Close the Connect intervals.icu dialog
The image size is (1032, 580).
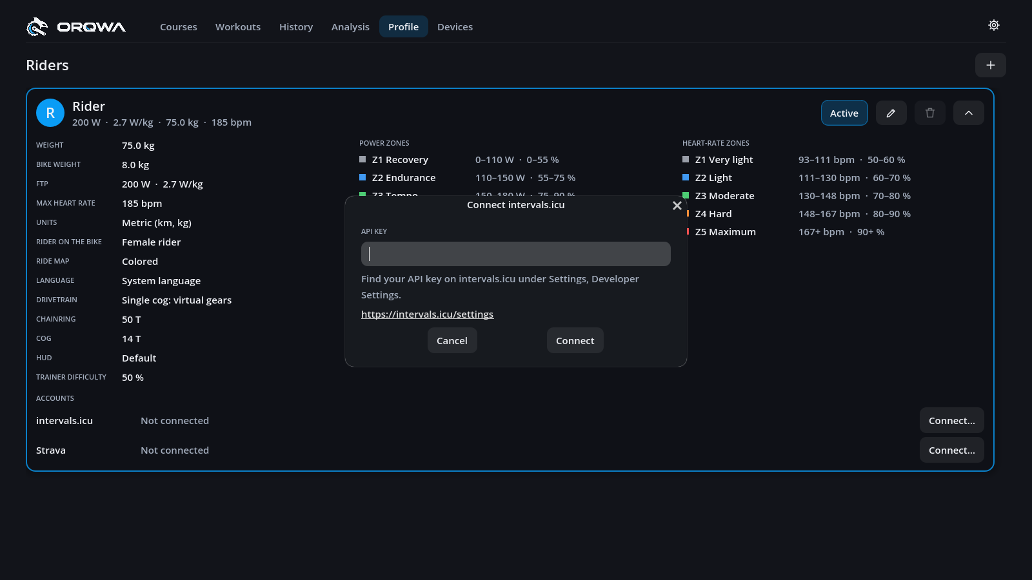(x=677, y=206)
